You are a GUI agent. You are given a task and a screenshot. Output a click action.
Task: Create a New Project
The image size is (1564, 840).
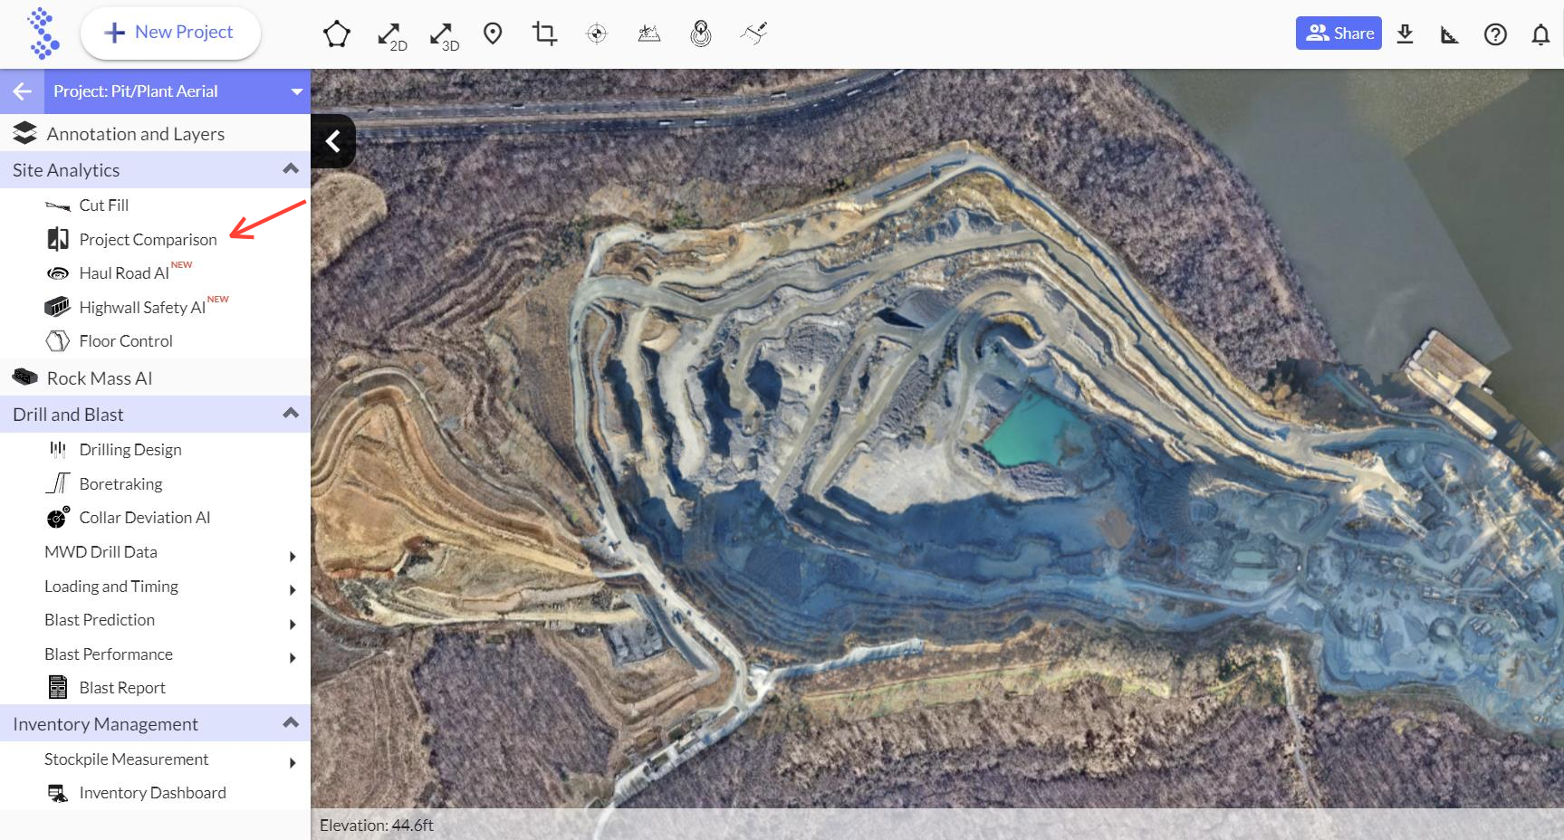[170, 33]
